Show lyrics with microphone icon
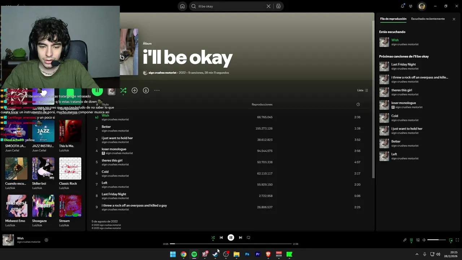462x260 pixels. 405,240
